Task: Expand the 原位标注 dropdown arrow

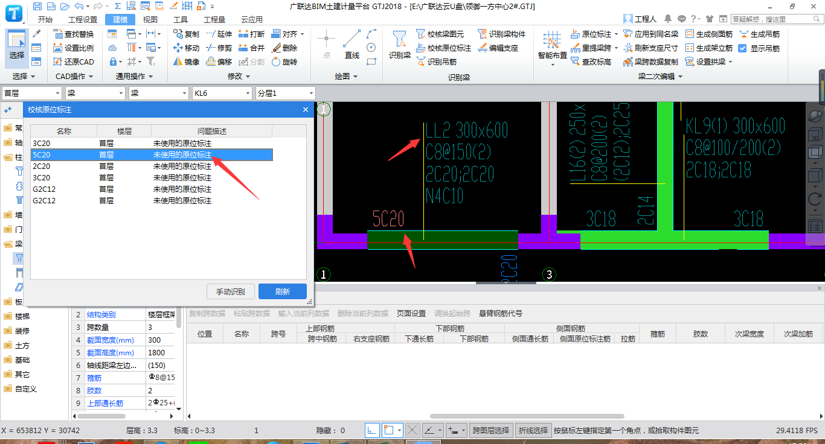Action: [616, 34]
